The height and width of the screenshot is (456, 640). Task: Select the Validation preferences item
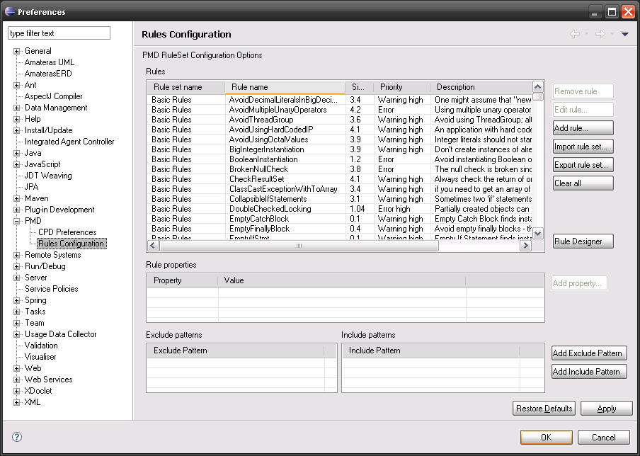coord(41,346)
